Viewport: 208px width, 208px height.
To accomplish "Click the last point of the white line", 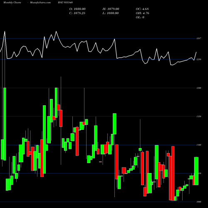I will [x=196, y=52].
